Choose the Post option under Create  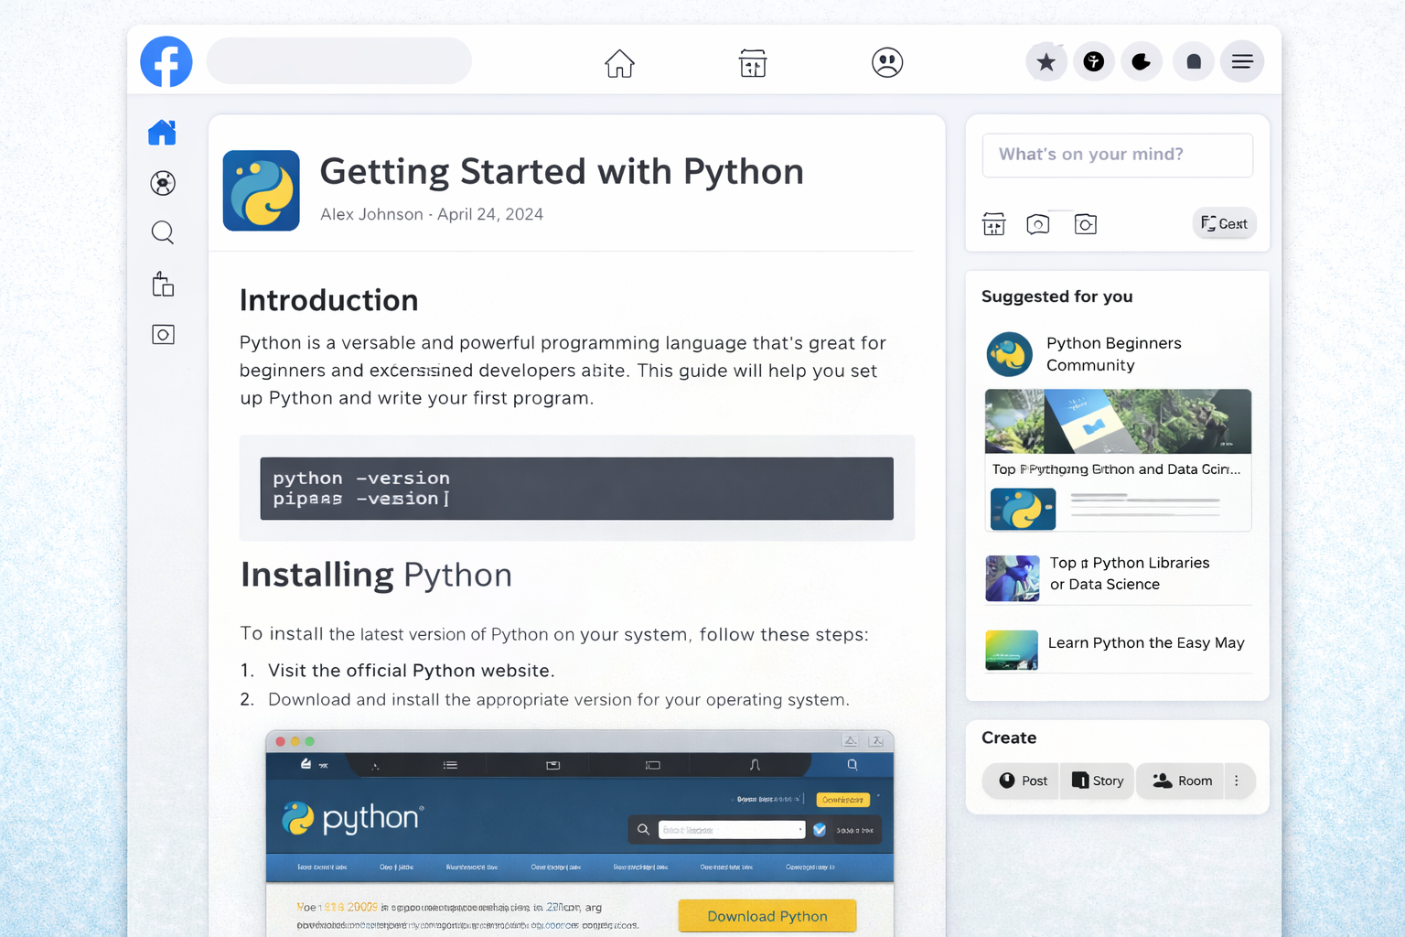[1020, 781]
